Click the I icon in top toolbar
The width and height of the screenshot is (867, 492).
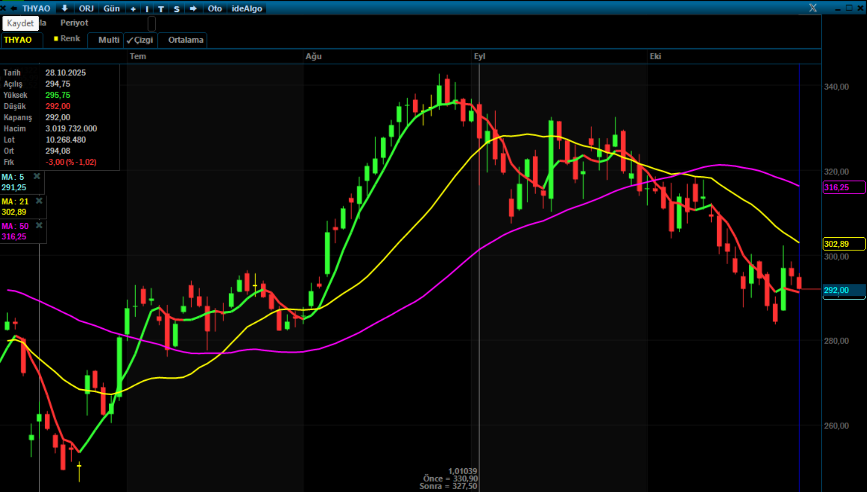[x=147, y=9]
